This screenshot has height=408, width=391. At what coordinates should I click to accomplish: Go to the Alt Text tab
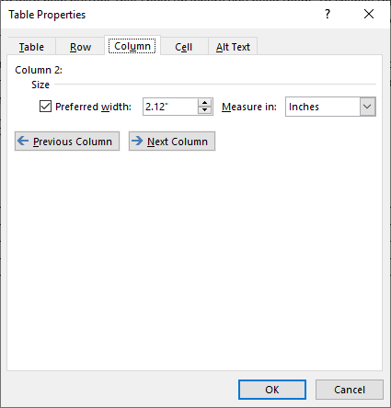click(x=233, y=47)
